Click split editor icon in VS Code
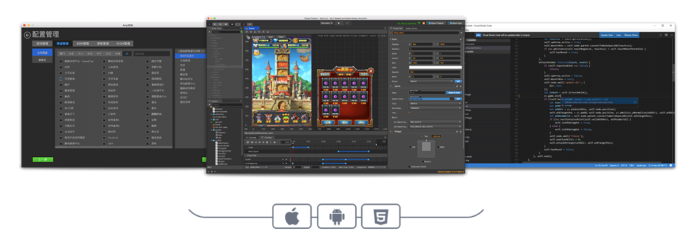 point(666,35)
